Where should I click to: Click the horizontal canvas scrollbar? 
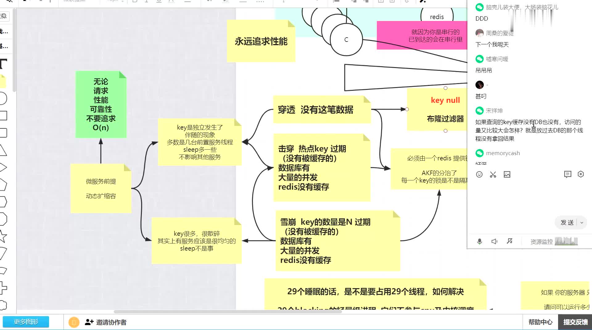click(228, 312)
